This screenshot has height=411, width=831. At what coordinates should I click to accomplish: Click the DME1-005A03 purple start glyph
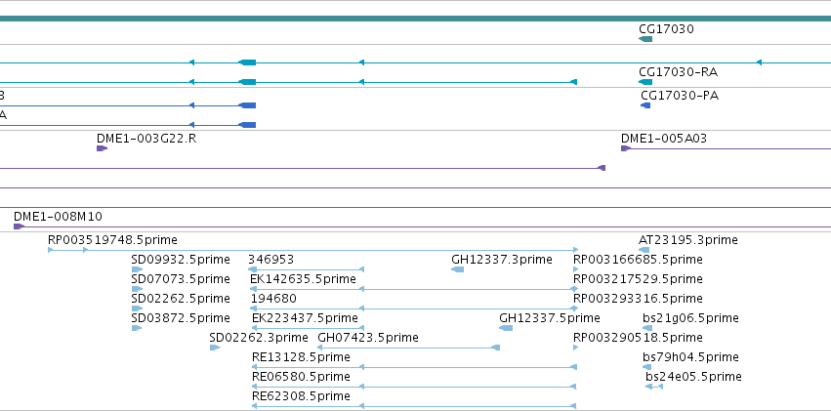point(625,148)
